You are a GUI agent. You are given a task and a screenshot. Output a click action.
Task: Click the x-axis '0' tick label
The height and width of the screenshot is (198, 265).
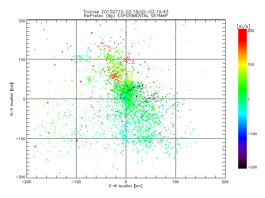[x=126, y=182]
